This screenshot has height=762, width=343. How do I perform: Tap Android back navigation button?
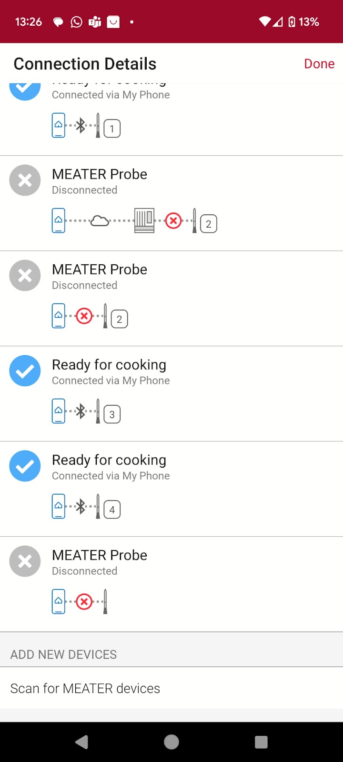pos(82,742)
